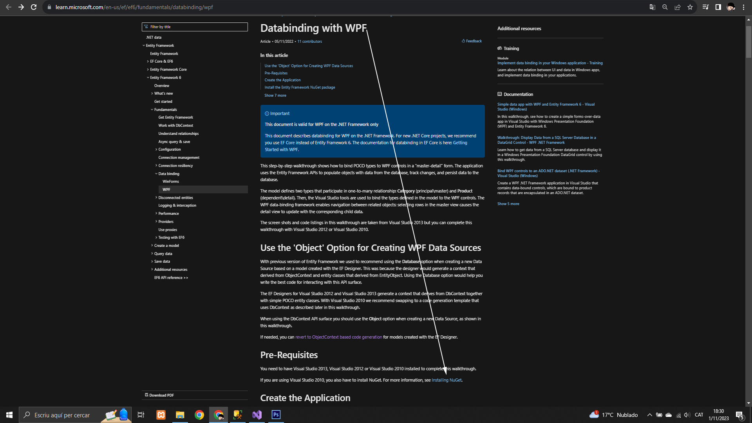The width and height of the screenshot is (752, 423).
Task: Open Visual Studio from the taskbar
Action: click(x=257, y=415)
